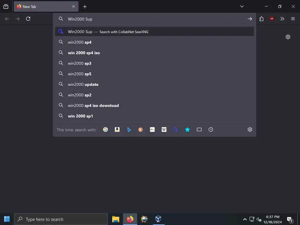The height and width of the screenshot is (225, 300).
Task: Open the Extensions puzzle icon
Action: point(261,19)
